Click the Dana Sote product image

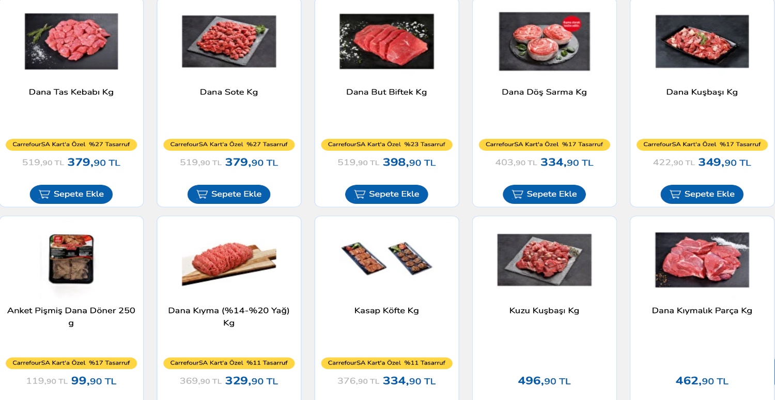(x=229, y=41)
